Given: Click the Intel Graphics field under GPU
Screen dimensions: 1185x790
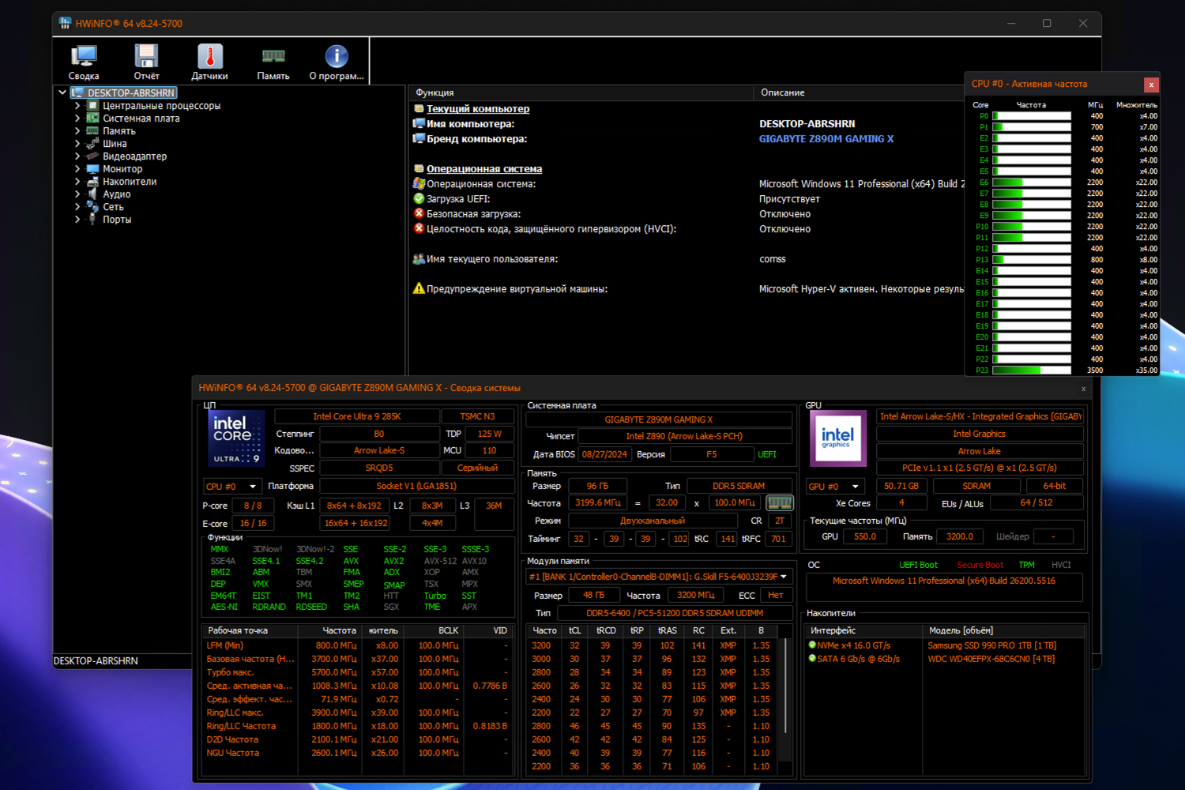Looking at the screenshot, I should 980,434.
